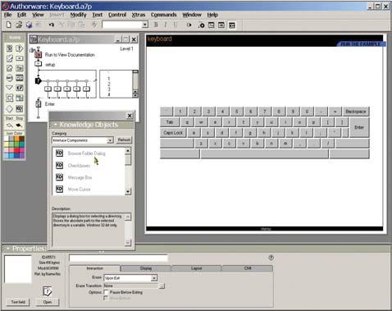Click the interaction icon above the Open button
This screenshot has width=392, height=311.
click(47, 291)
